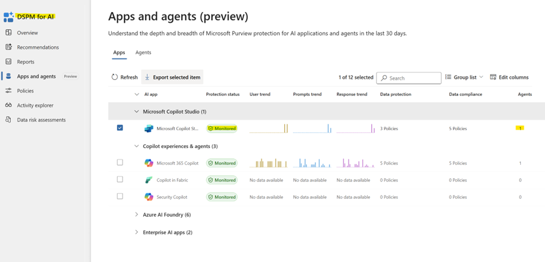545x262 pixels.
Task: Click the Edit columns button
Action: (509, 77)
